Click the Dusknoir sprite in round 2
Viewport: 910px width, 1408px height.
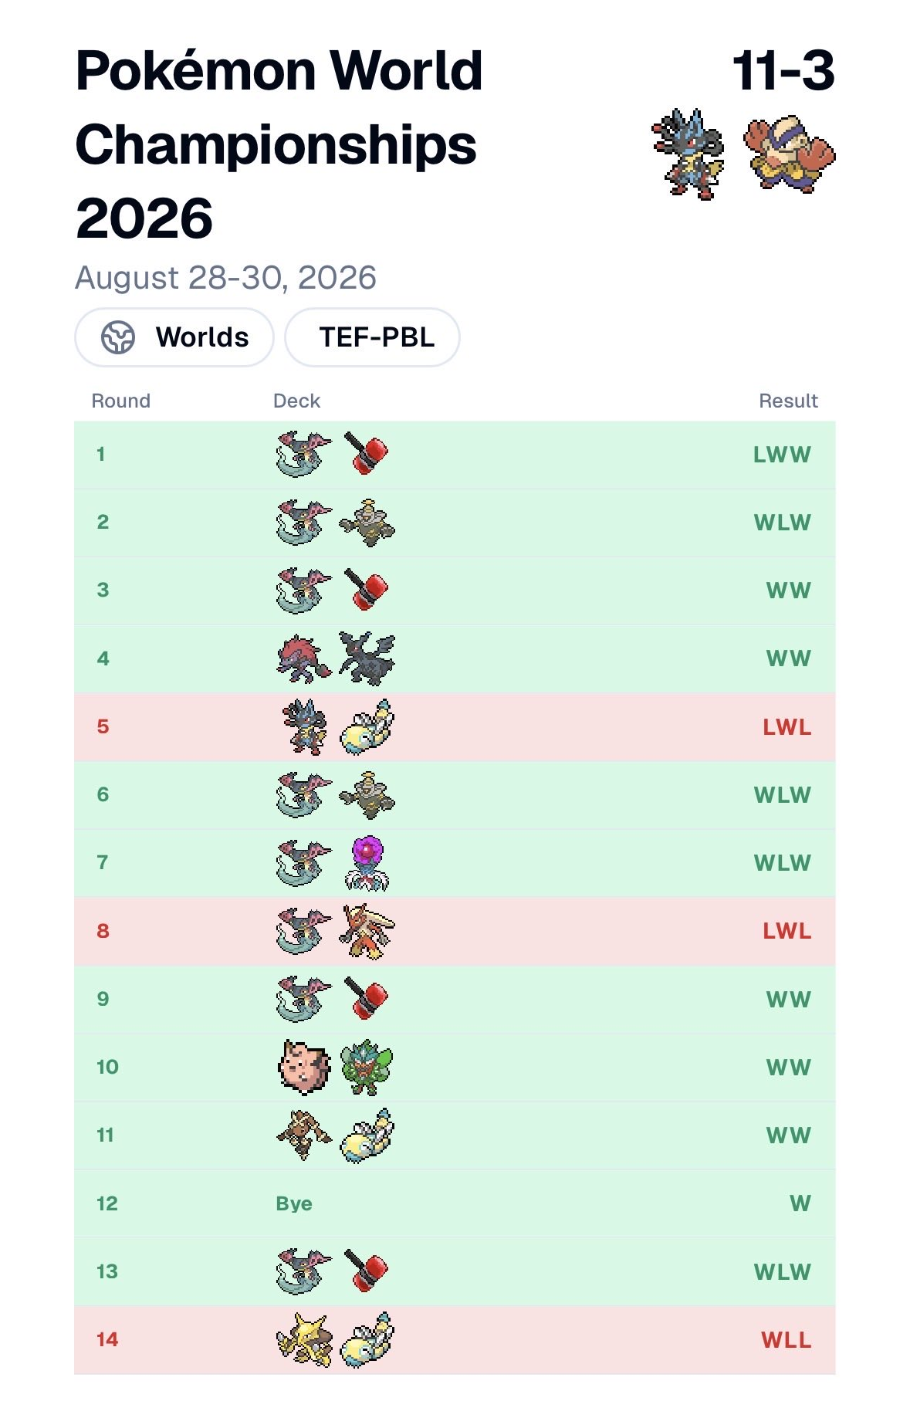[367, 523]
